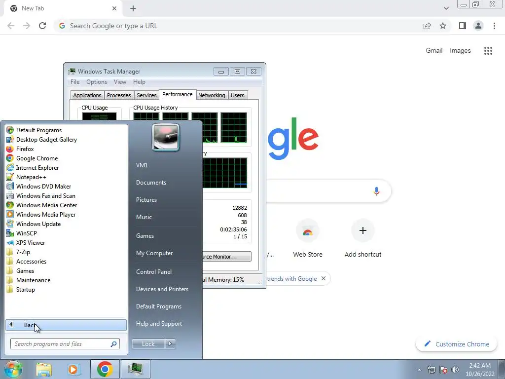Click the user account picture in the Start menu

(166, 137)
